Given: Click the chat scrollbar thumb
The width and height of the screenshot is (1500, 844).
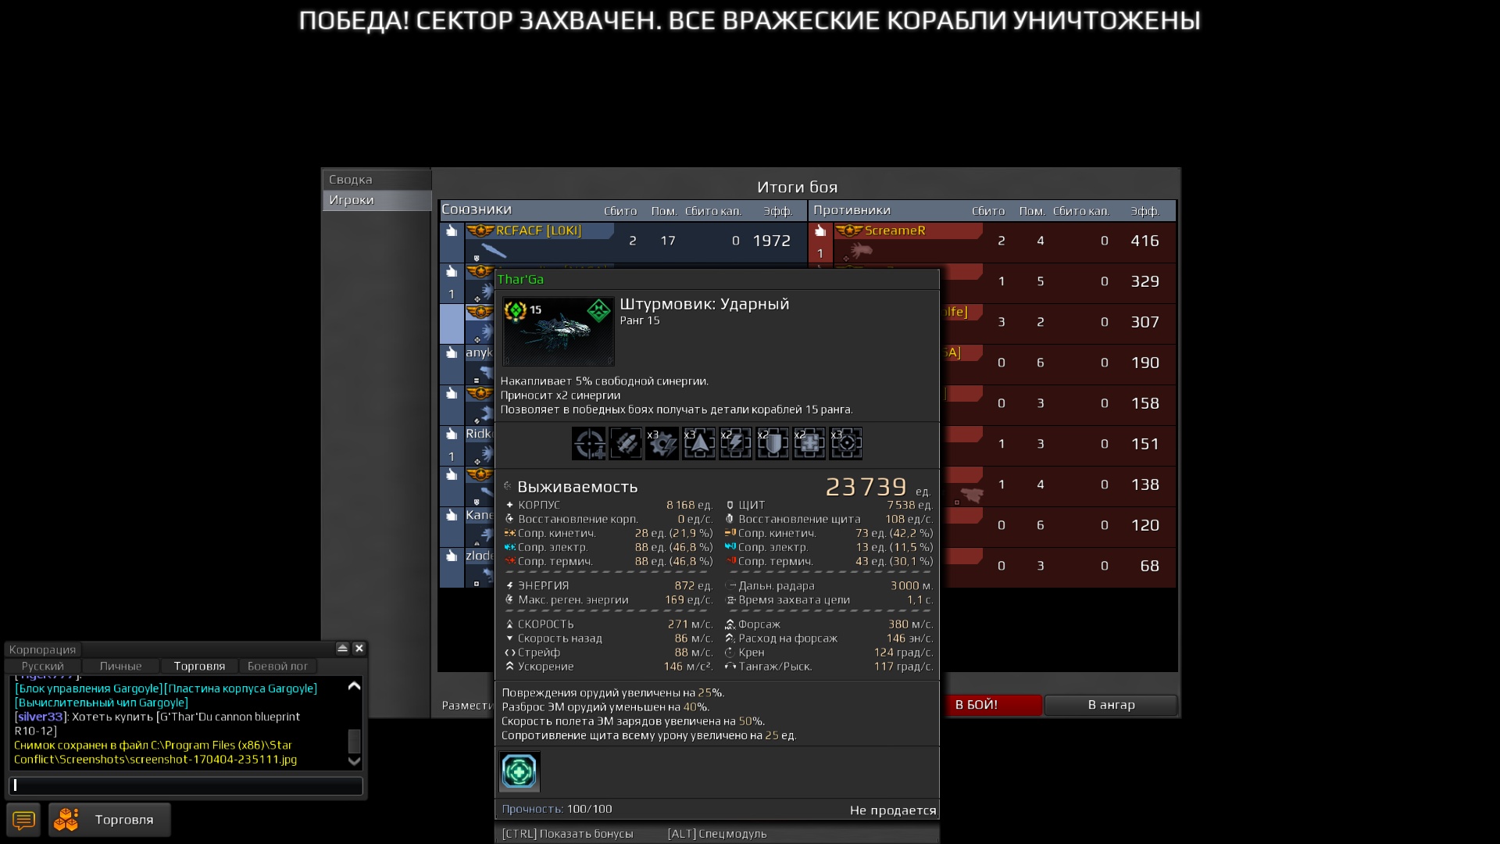Looking at the screenshot, I should coord(354,741).
